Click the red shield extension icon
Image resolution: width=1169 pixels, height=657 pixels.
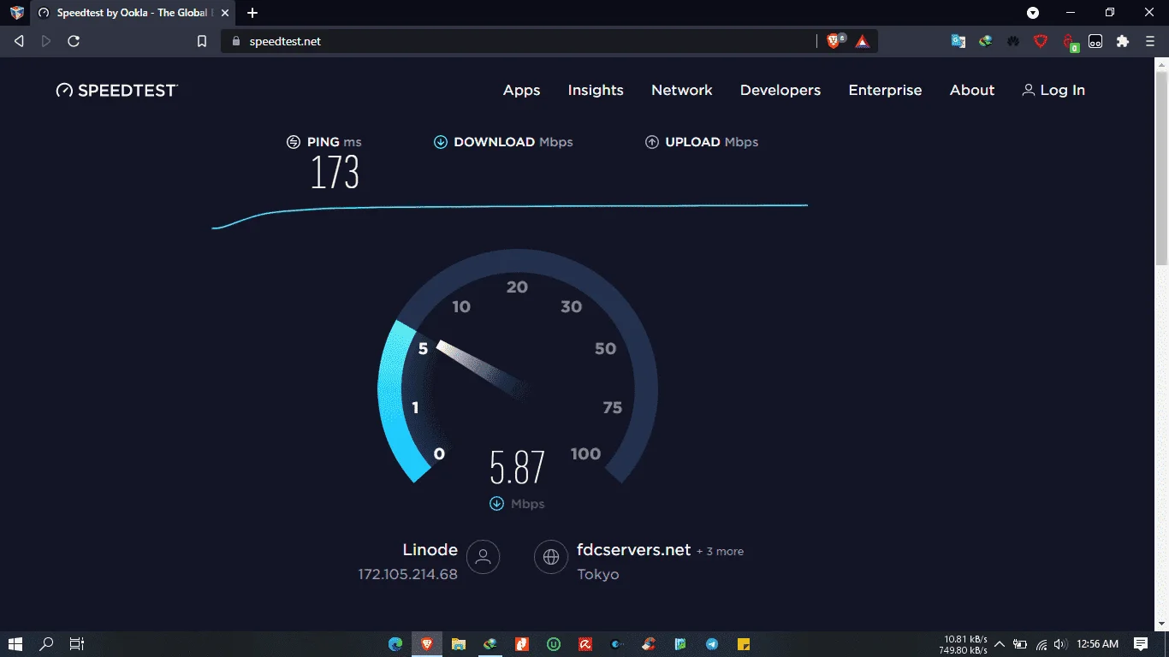[x=1041, y=41]
